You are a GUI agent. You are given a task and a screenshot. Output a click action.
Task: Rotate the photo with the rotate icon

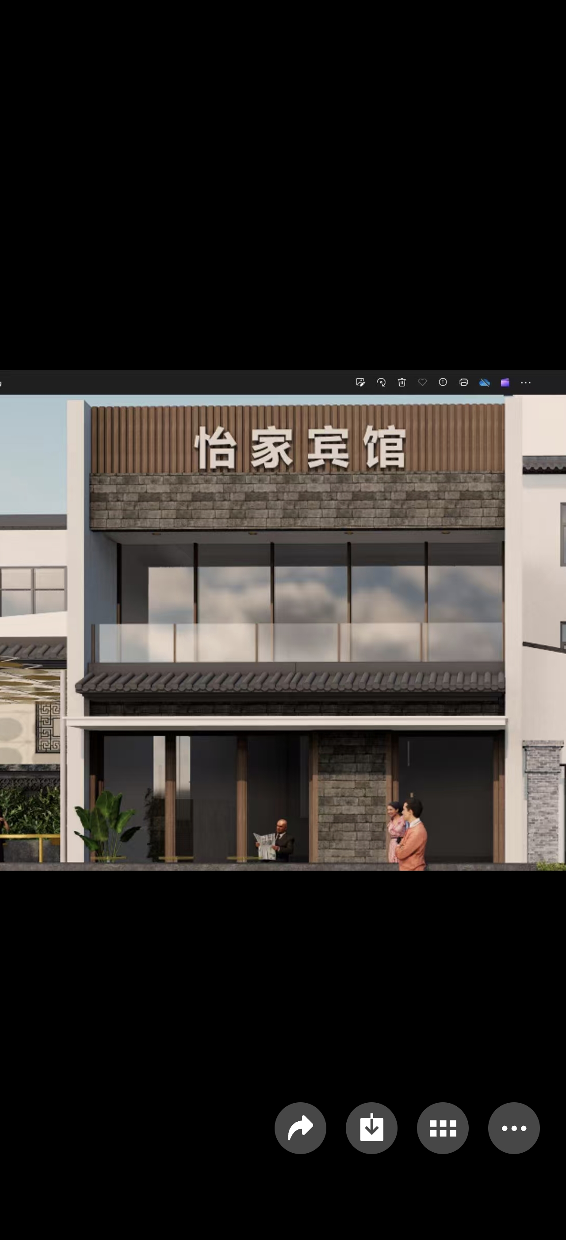tap(381, 382)
